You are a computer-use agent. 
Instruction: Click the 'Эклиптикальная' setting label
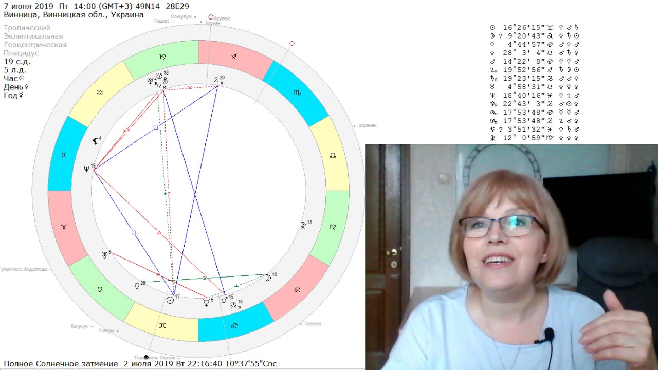coord(33,36)
